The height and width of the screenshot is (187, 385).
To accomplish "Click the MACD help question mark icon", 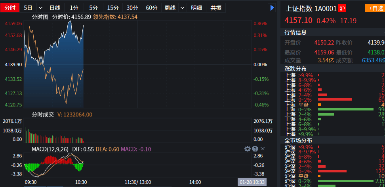I will tap(255, 149).
